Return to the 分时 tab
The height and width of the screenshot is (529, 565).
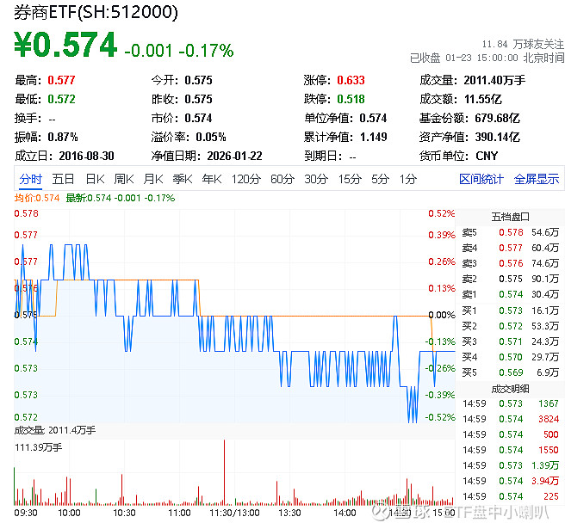click(x=30, y=179)
